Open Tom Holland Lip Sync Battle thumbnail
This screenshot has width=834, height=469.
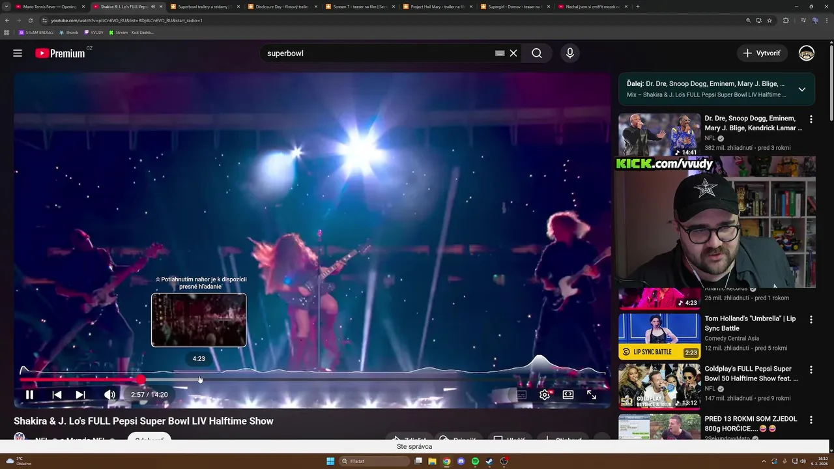[x=659, y=336]
